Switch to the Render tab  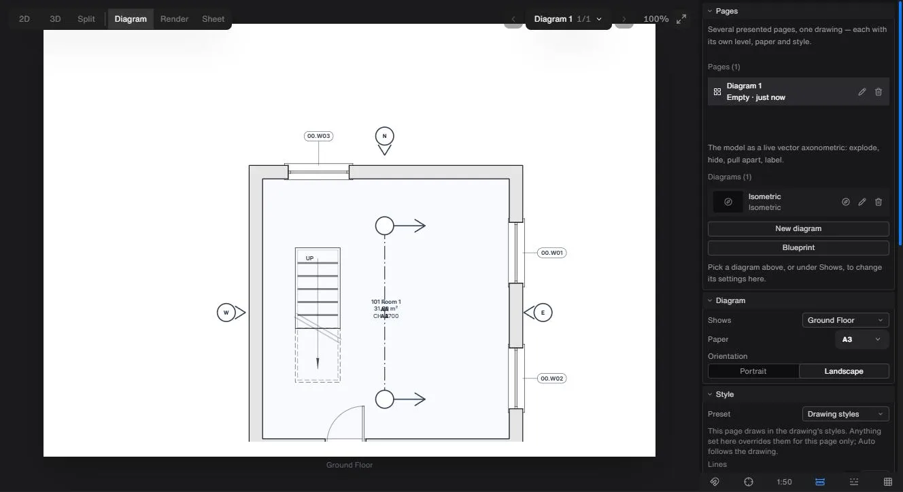[x=174, y=19]
